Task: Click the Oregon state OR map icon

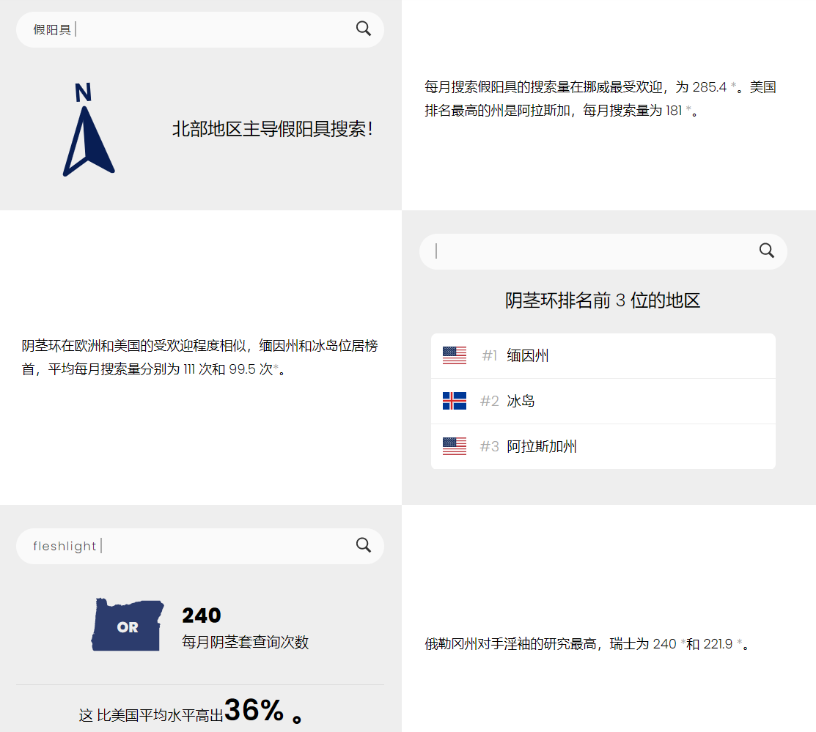Action: click(x=128, y=625)
